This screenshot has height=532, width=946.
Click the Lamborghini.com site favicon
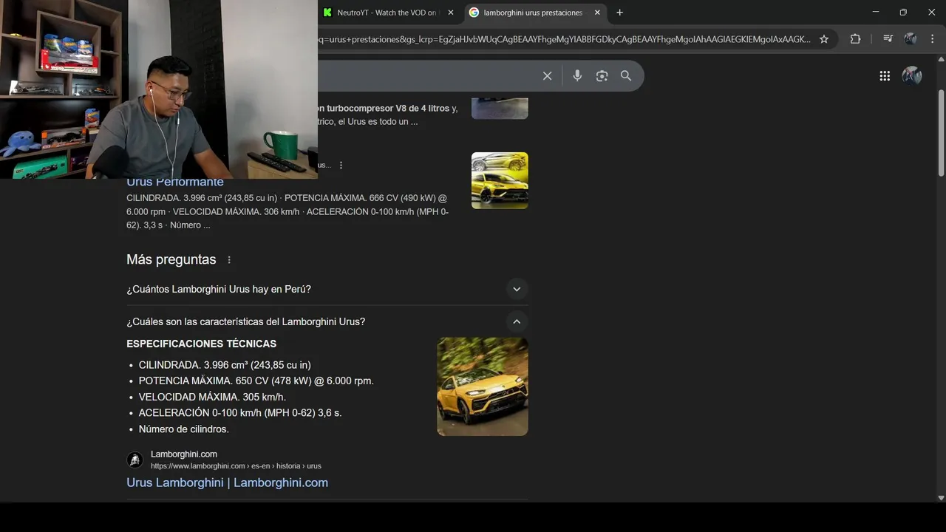[x=135, y=460]
